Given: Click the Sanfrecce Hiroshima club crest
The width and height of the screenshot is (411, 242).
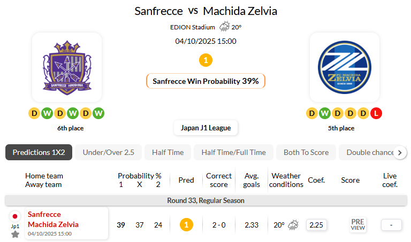Looking at the screenshot, I should click(x=67, y=67).
